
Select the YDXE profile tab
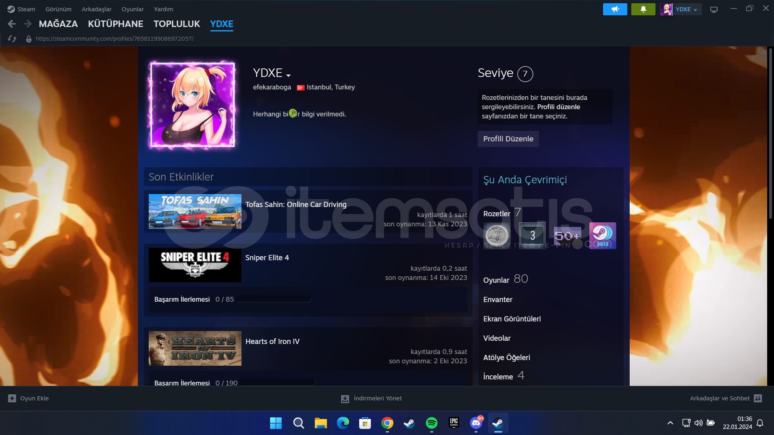pyautogui.click(x=222, y=24)
